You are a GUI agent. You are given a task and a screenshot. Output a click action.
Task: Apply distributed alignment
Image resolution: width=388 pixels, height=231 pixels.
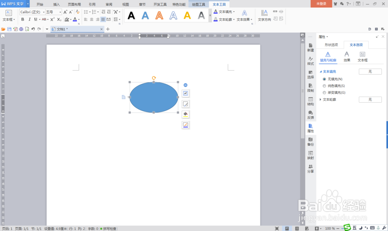(x=109, y=19)
